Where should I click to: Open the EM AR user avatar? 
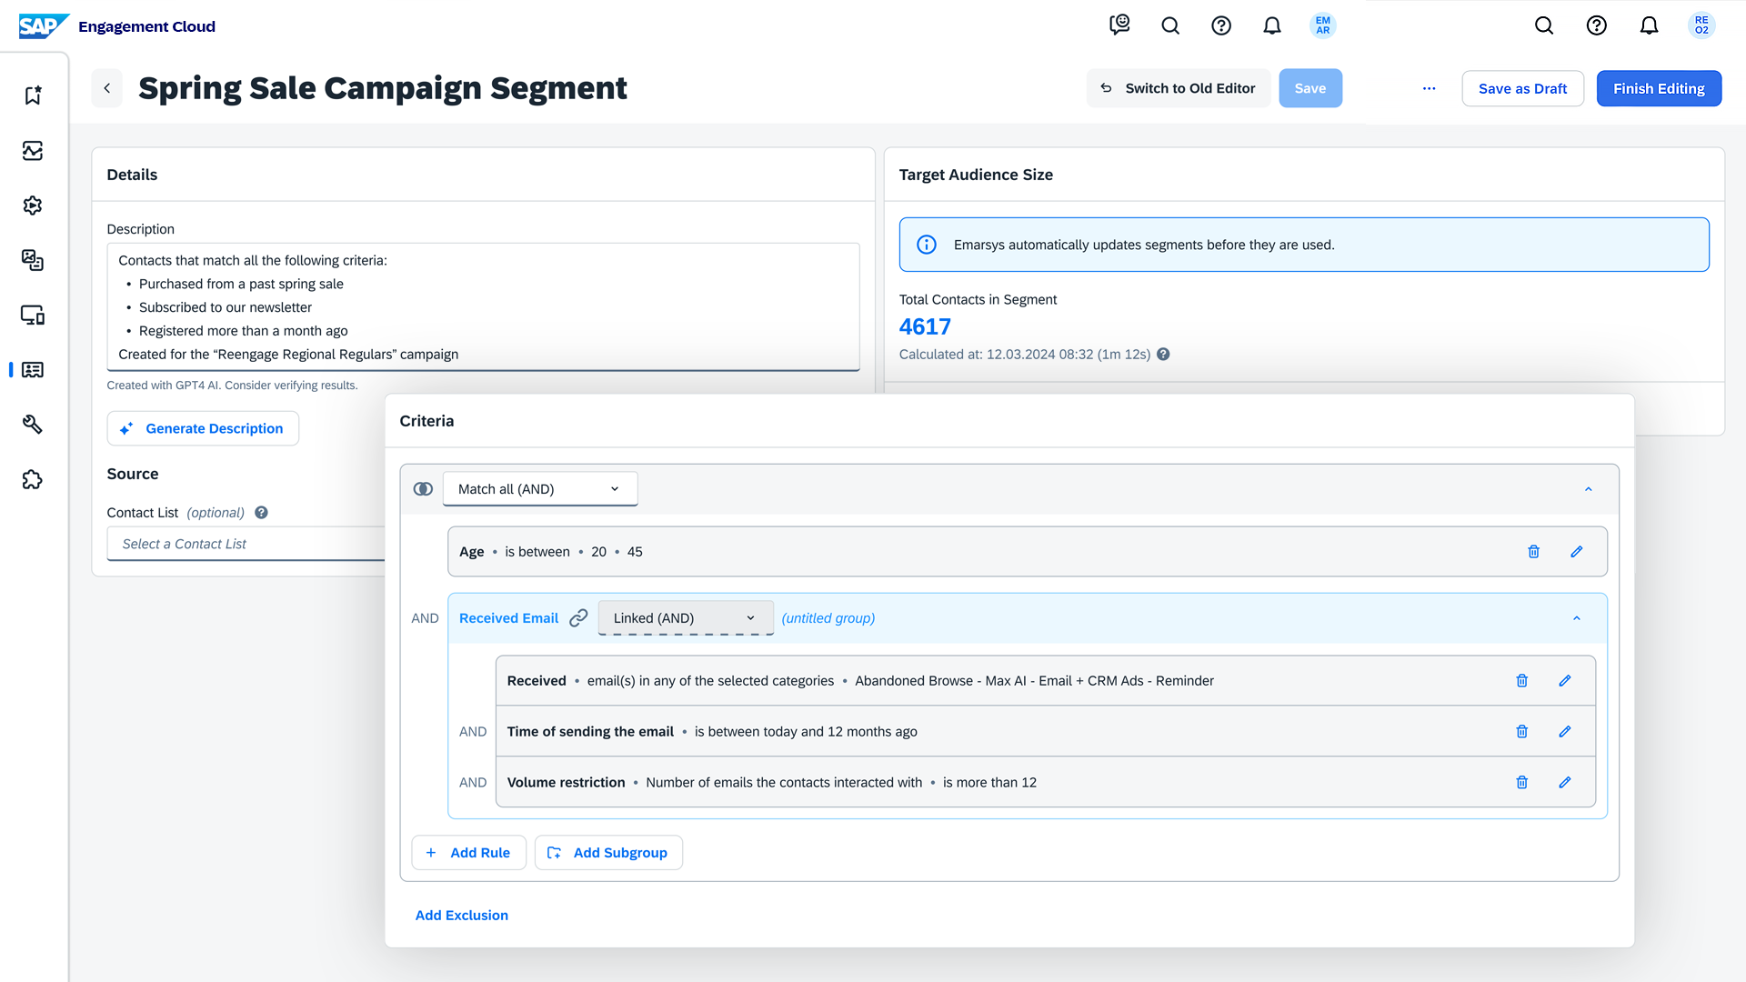pyautogui.click(x=1323, y=25)
